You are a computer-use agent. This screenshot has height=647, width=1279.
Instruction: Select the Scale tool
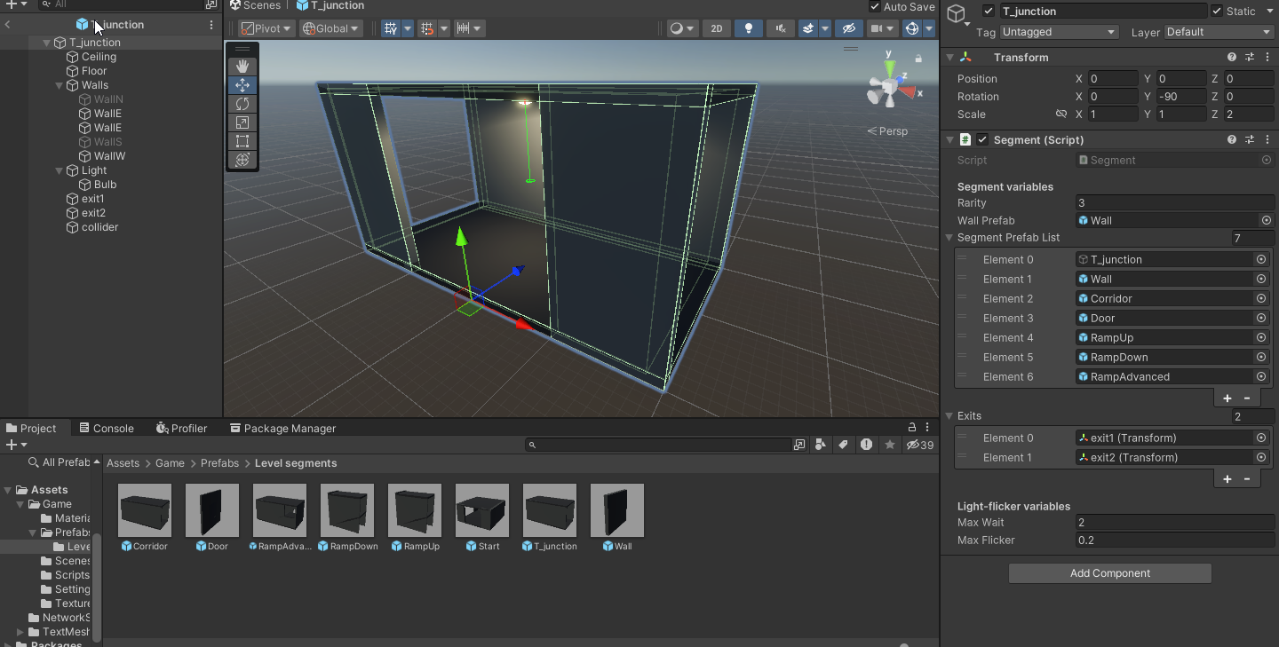click(x=242, y=122)
